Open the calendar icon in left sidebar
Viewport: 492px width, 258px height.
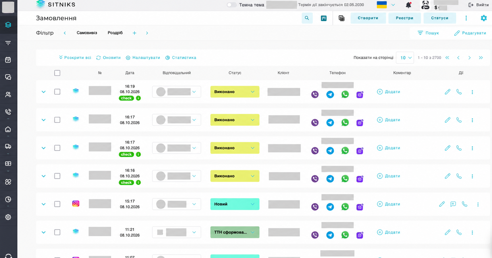(8, 60)
